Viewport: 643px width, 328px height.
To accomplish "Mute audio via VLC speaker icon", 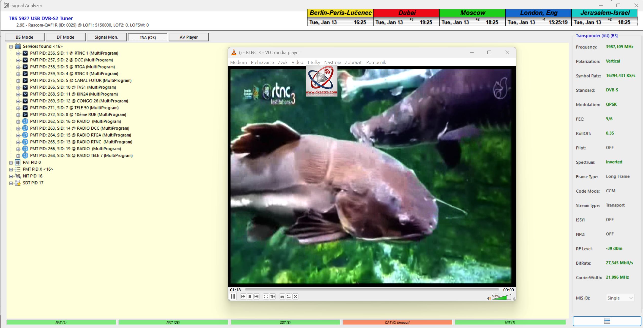I will tap(489, 298).
